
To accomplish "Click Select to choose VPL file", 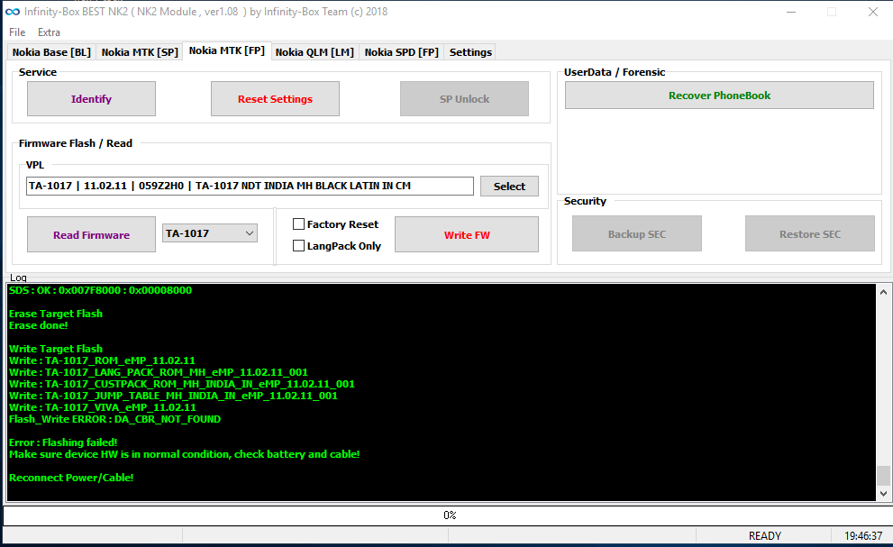I will 509,187.
